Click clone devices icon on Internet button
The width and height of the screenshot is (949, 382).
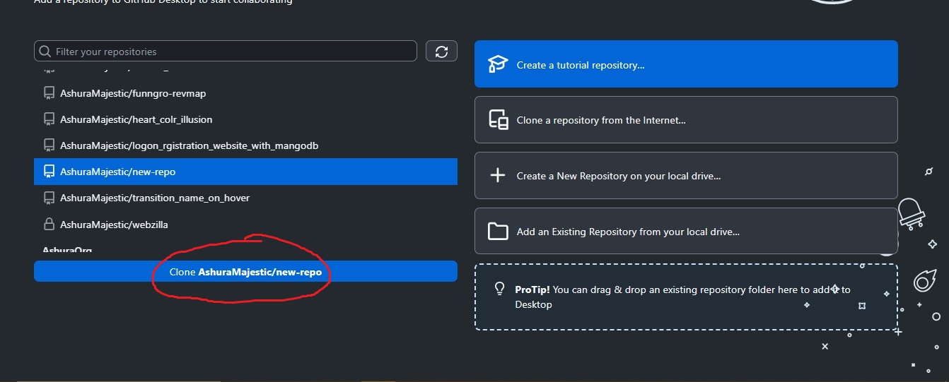point(499,120)
